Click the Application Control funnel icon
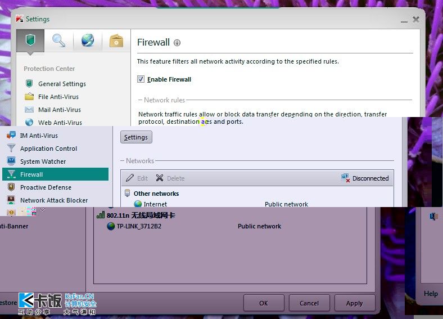Viewport: 443px width, 319px height. (11, 148)
